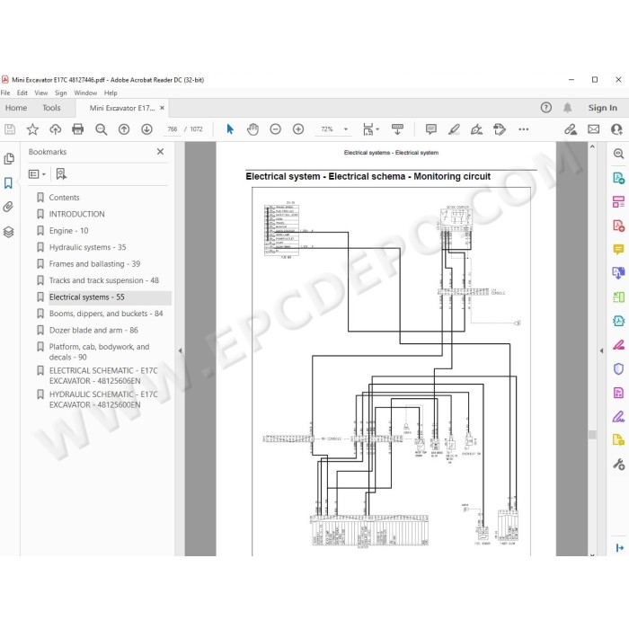Open the Help question mark icon
This screenshot has width=629, height=629.
(x=546, y=108)
